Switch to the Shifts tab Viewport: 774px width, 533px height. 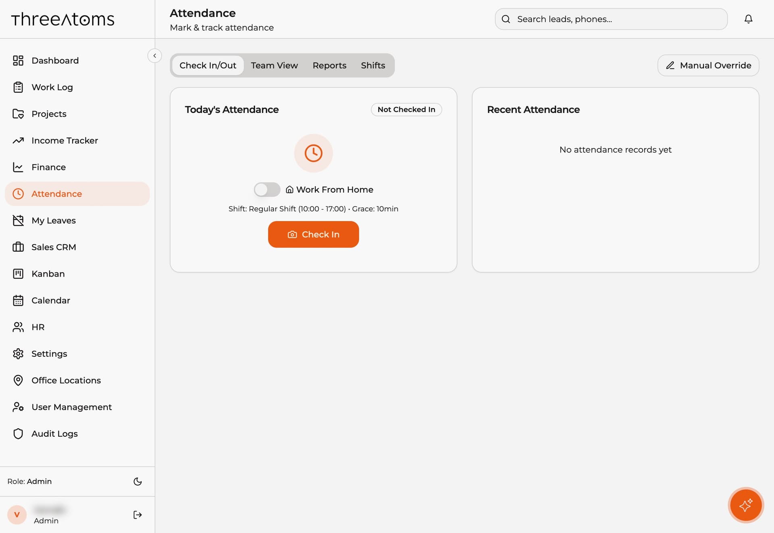coord(373,65)
